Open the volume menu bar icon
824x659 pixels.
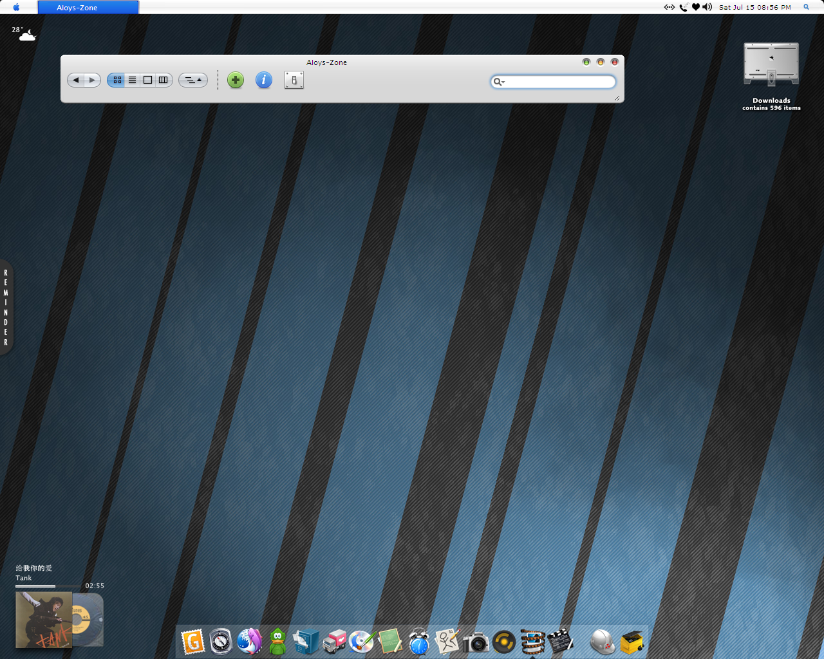pyautogui.click(x=707, y=7)
